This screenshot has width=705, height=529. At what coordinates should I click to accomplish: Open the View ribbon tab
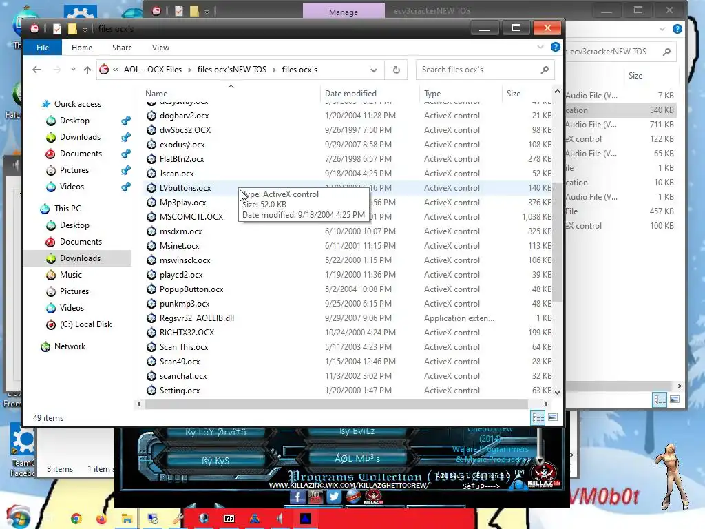tap(160, 48)
